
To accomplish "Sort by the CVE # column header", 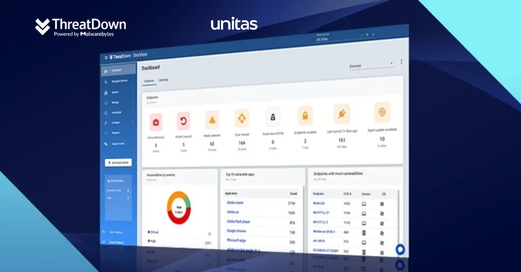I will click(347, 194).
